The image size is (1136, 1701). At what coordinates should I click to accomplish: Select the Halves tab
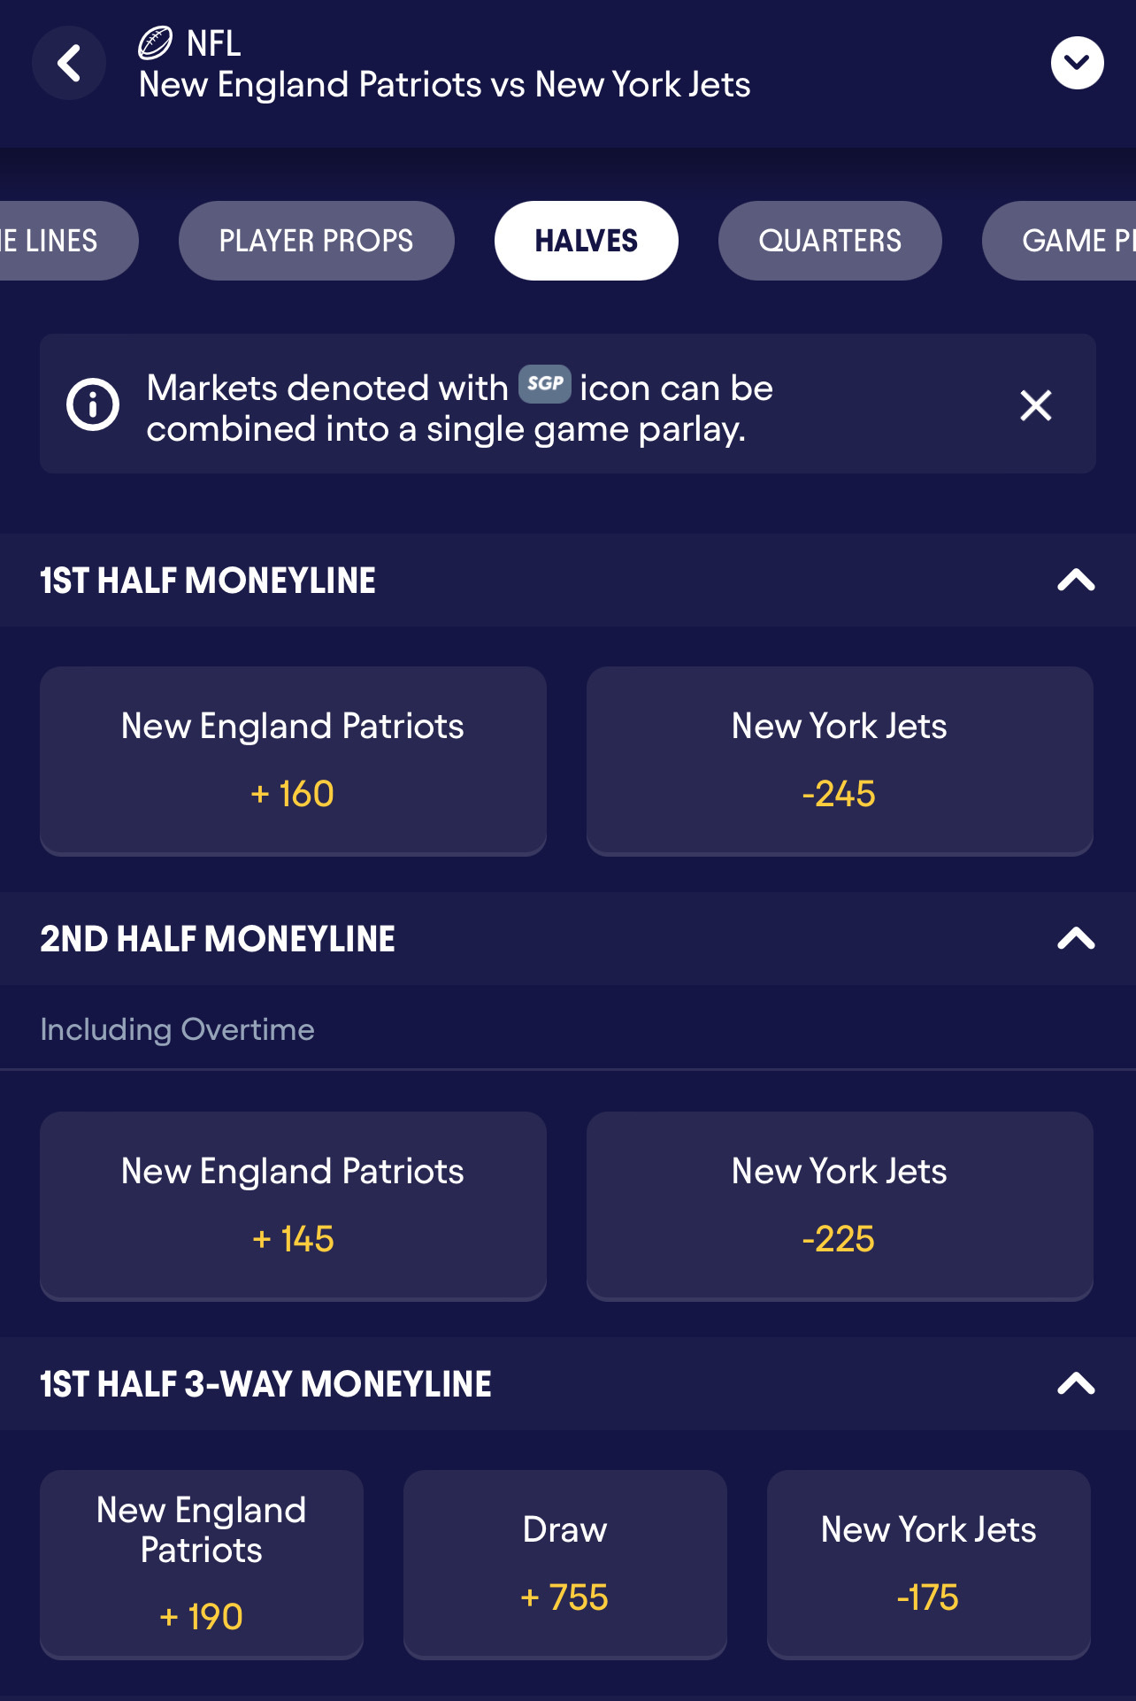[586, 241]
